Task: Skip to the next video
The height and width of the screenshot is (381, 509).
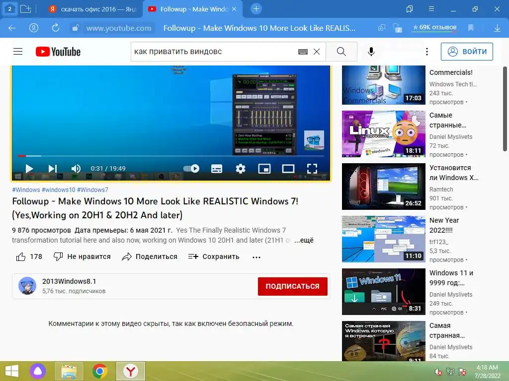Action: coord(53,169)
